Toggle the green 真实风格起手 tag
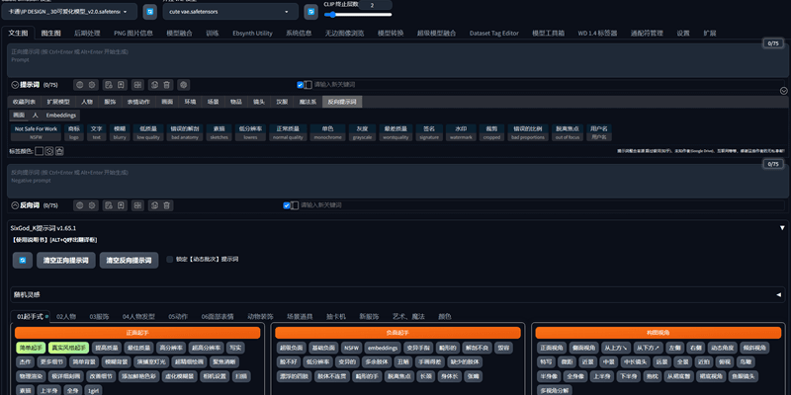Image resolution: width=791 pixels, height=395 pixels. (68, 348)
